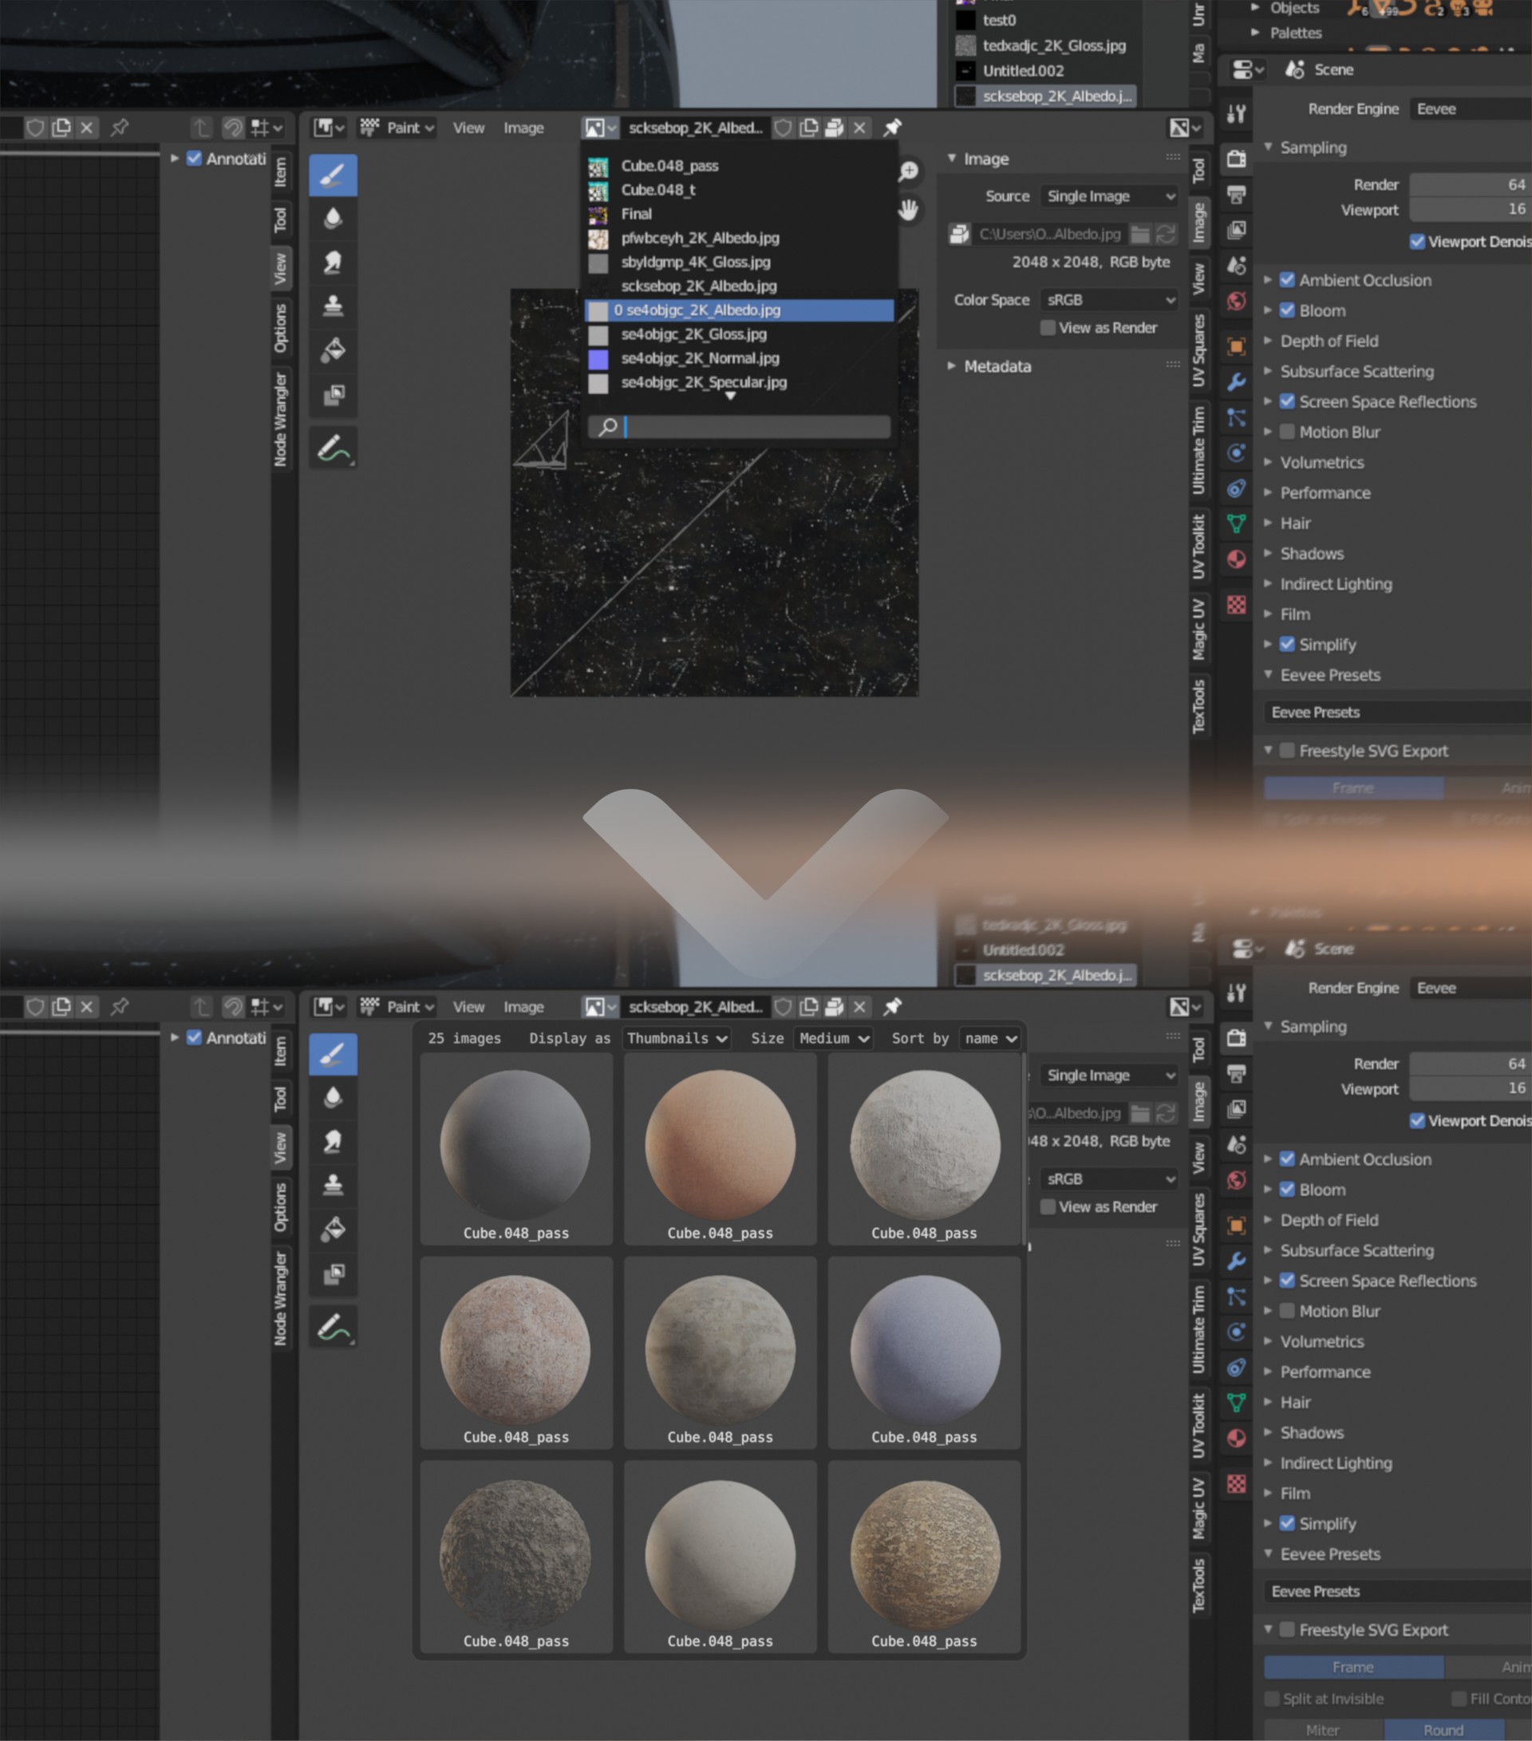Click the Round button in Freestyle settings
Image resolution: width=1532 pixels, height=1741 pixels.
(1443, 1730)
